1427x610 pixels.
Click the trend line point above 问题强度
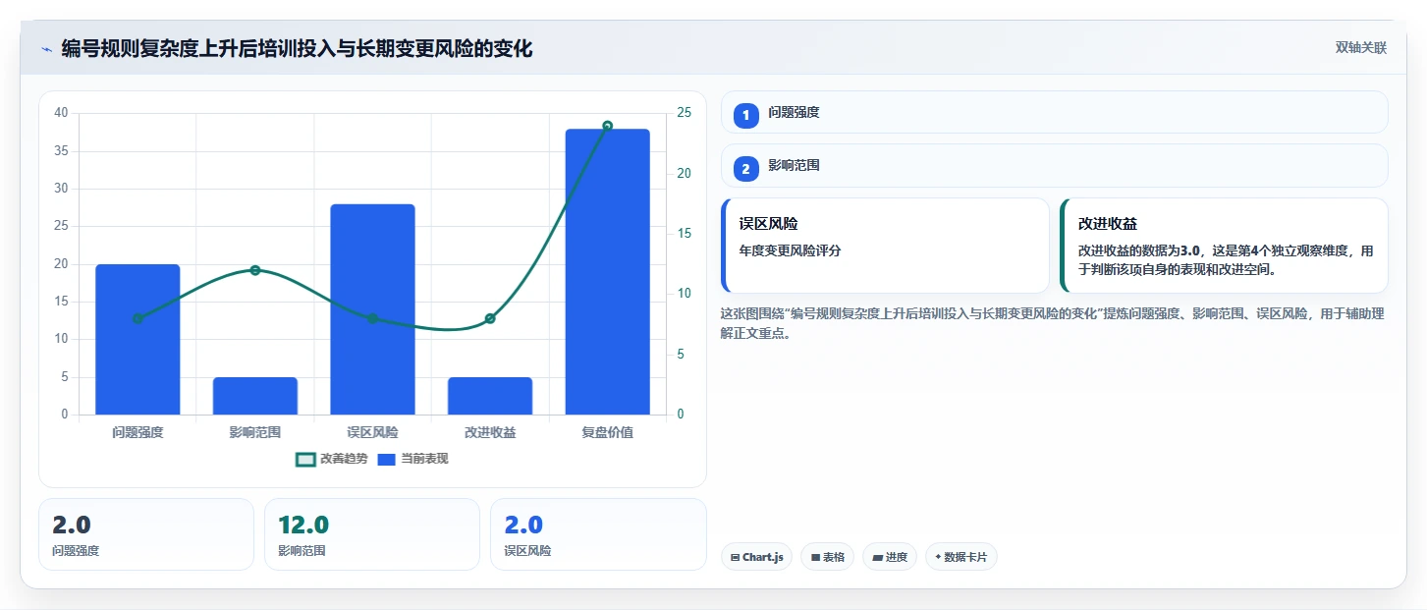[x=137, y=318]
